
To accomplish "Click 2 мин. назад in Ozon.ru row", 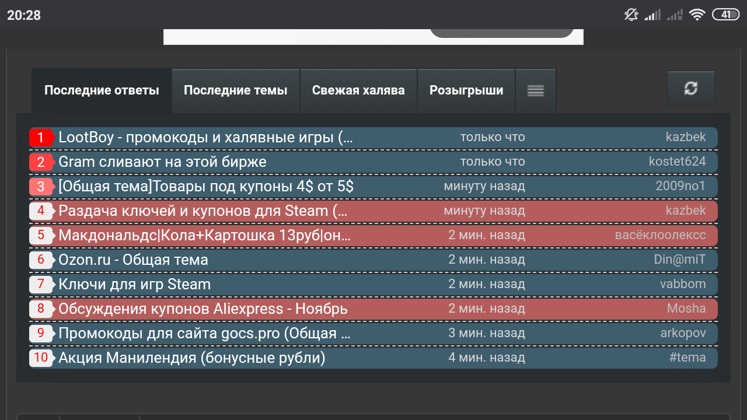I will (x=487, y=260).
